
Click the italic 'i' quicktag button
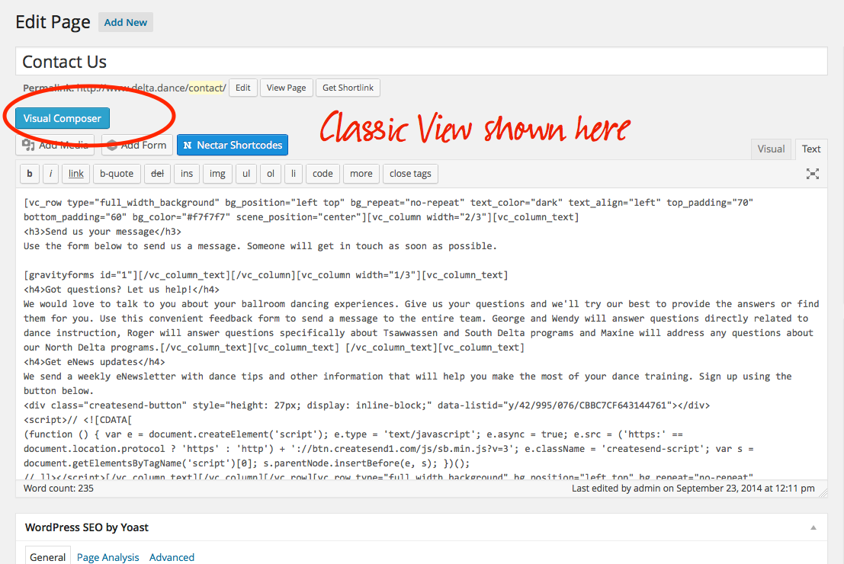click(x=51, y=174)
